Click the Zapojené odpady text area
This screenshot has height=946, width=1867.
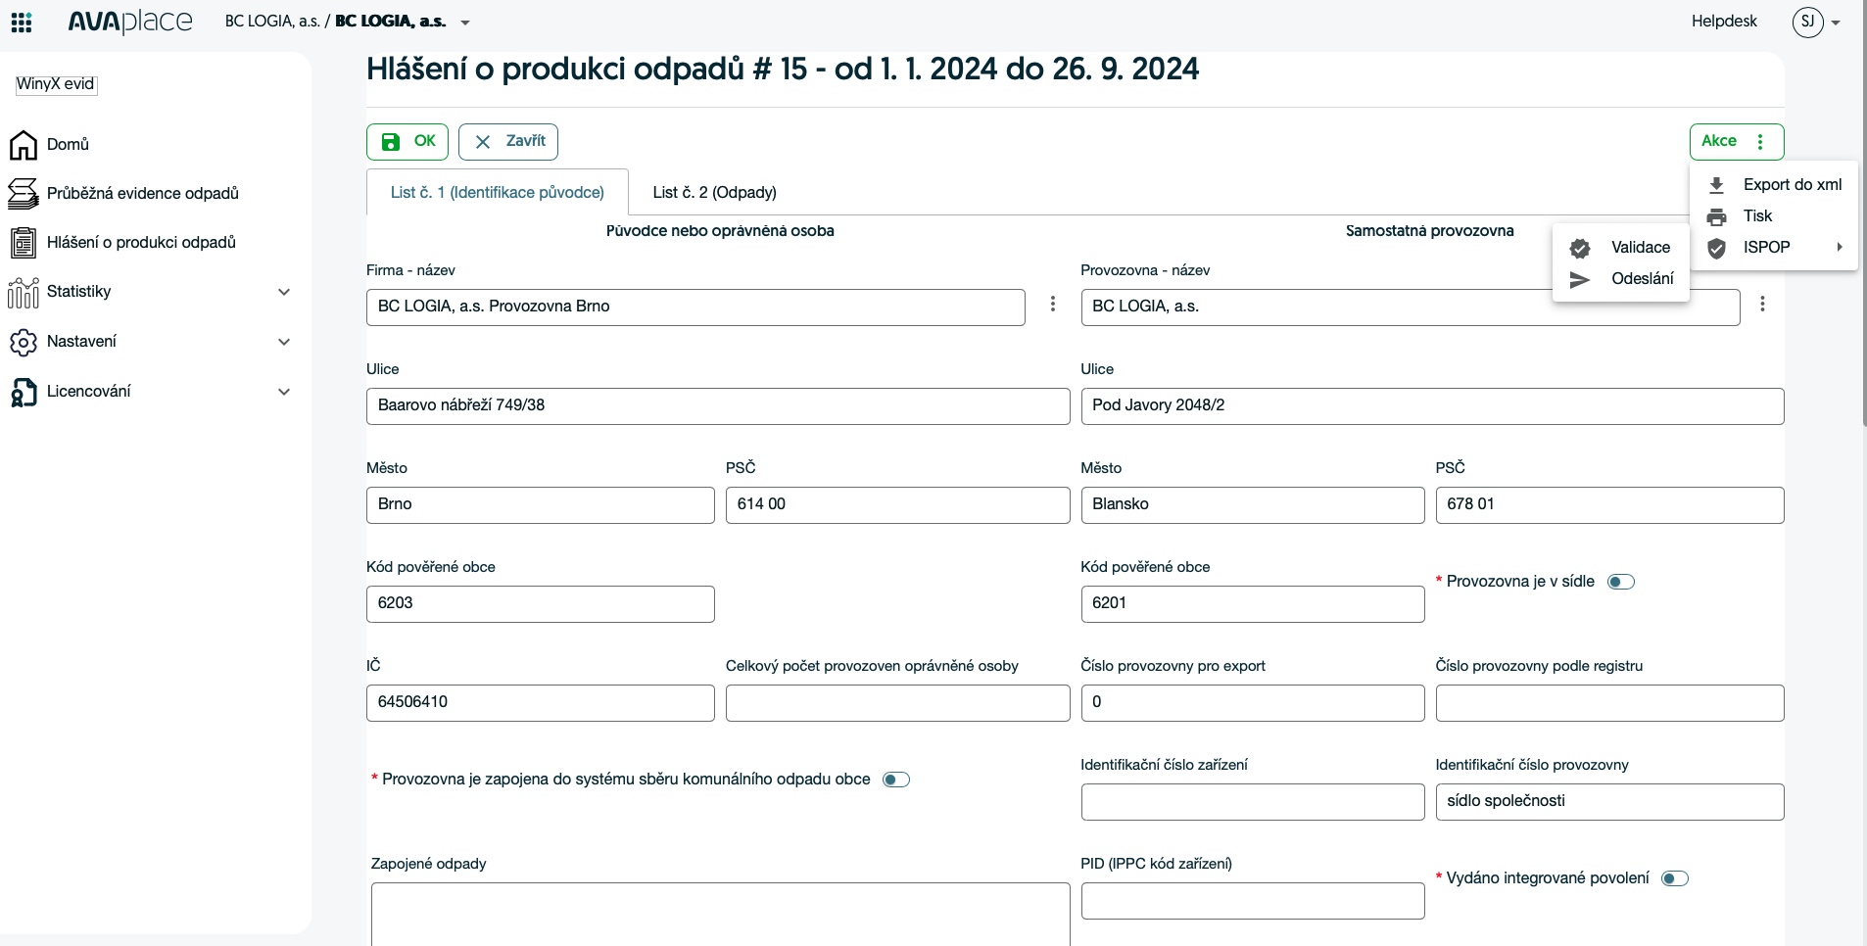(720, 915)
